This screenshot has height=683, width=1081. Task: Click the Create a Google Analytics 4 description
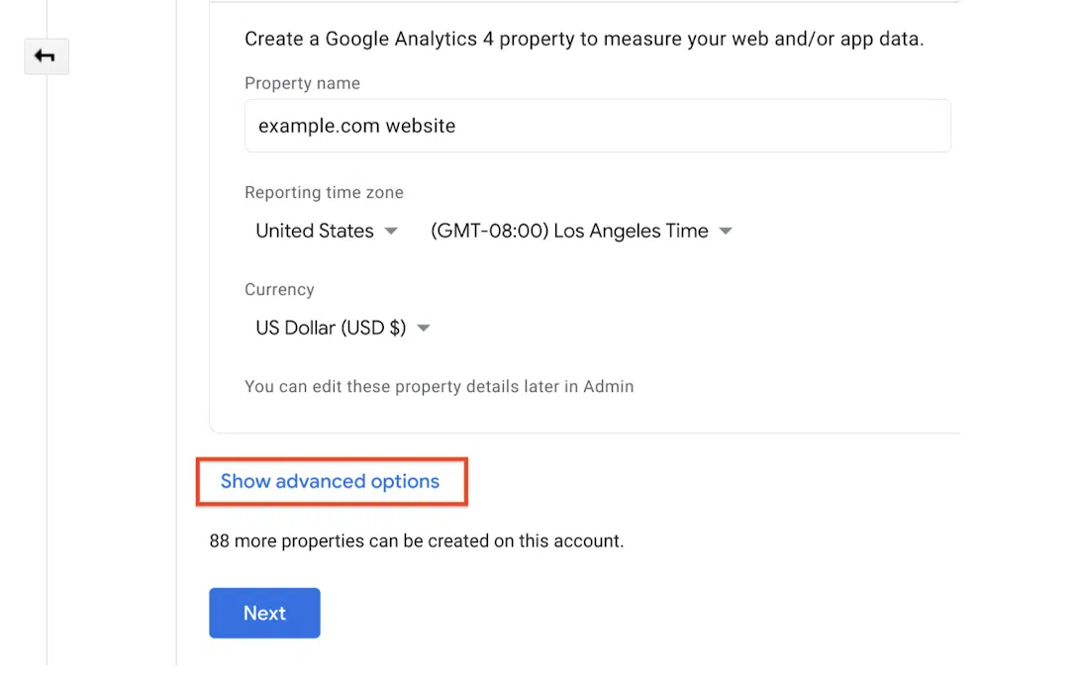[583, 40]
